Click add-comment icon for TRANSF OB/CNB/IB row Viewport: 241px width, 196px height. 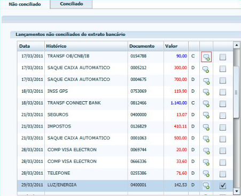[206, 57]
